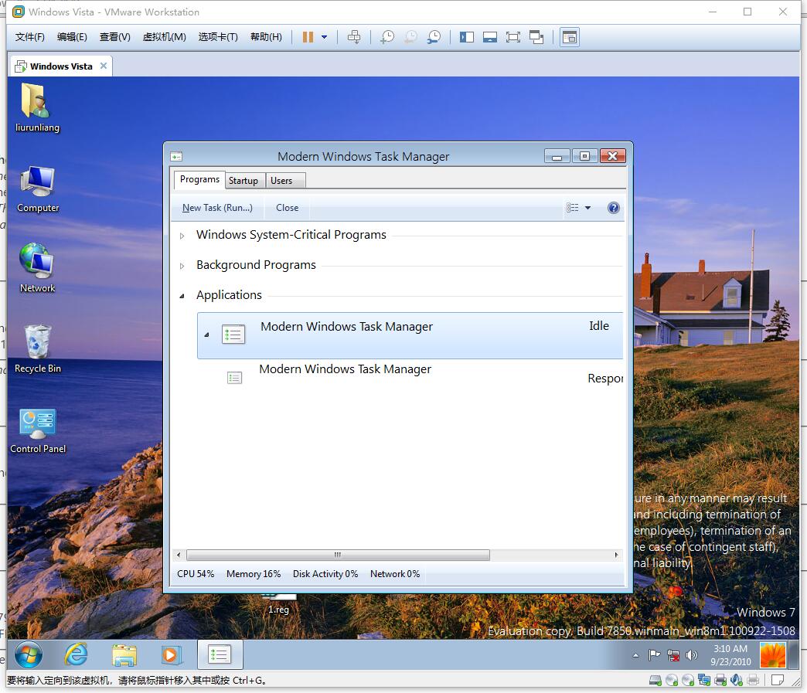Click the Disk Activity 0% status indicator
The image size is (807, 693).
325,574
